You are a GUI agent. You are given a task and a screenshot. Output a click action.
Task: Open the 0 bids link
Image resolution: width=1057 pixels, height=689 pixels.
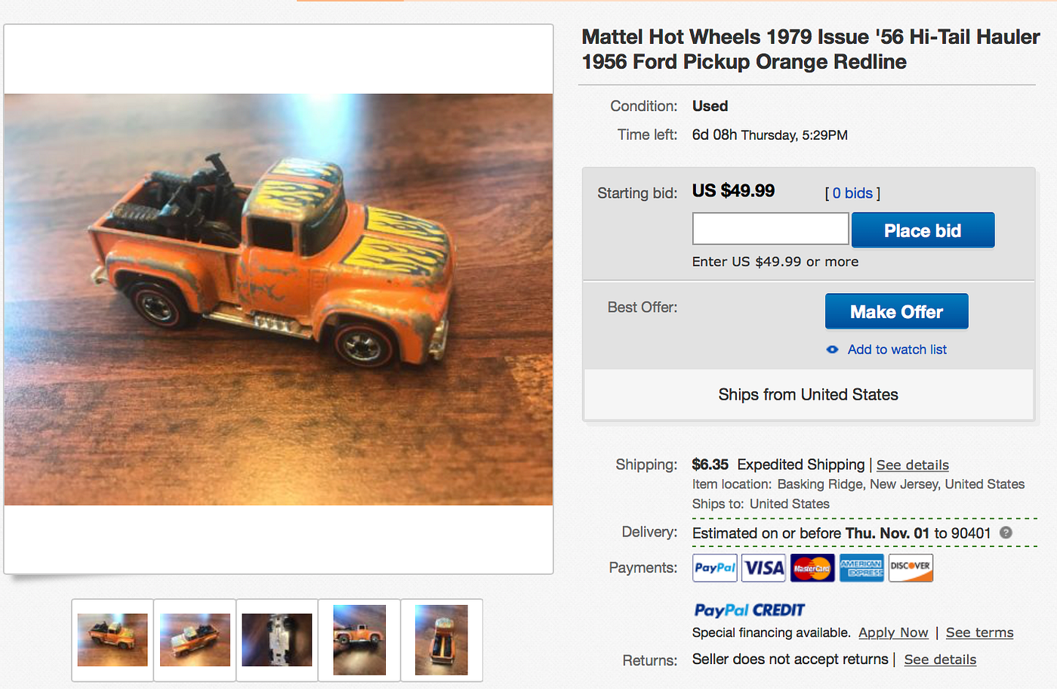click(x=852, y=193)
